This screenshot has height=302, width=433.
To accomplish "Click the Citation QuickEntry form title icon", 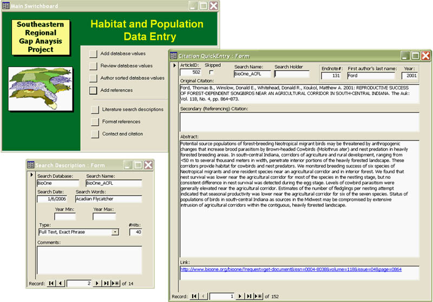I will (173, 56).
